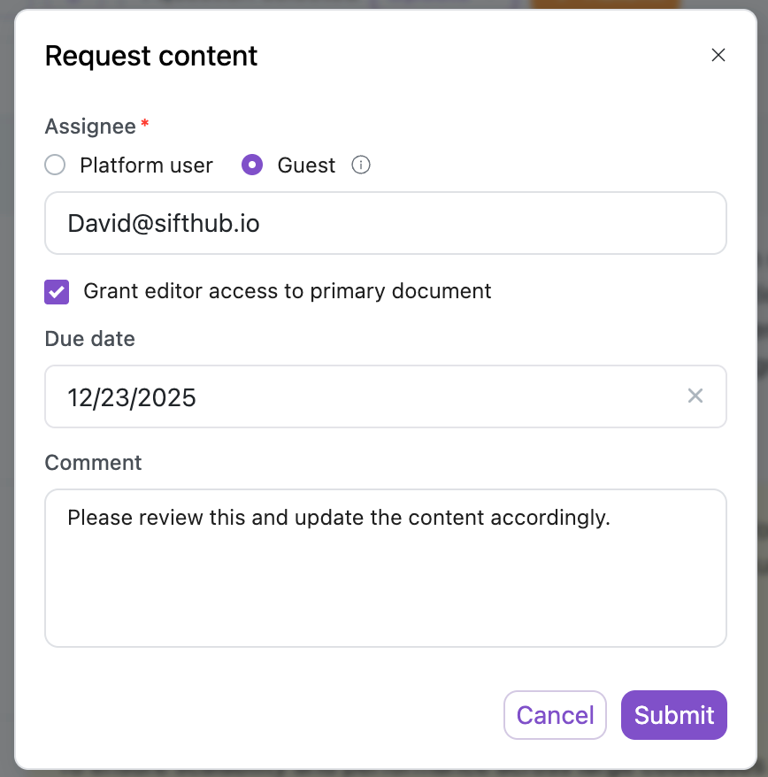Click the Assignee field label

[90, 127]
